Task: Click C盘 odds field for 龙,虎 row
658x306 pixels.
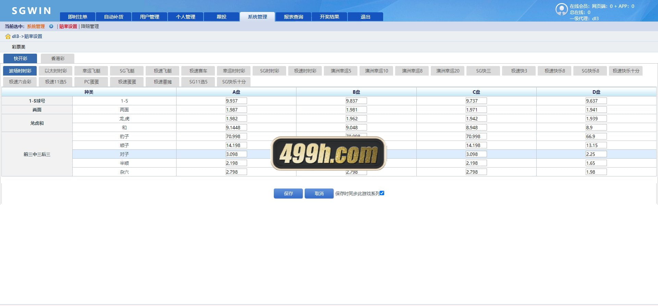Action: tap(476, 119)
